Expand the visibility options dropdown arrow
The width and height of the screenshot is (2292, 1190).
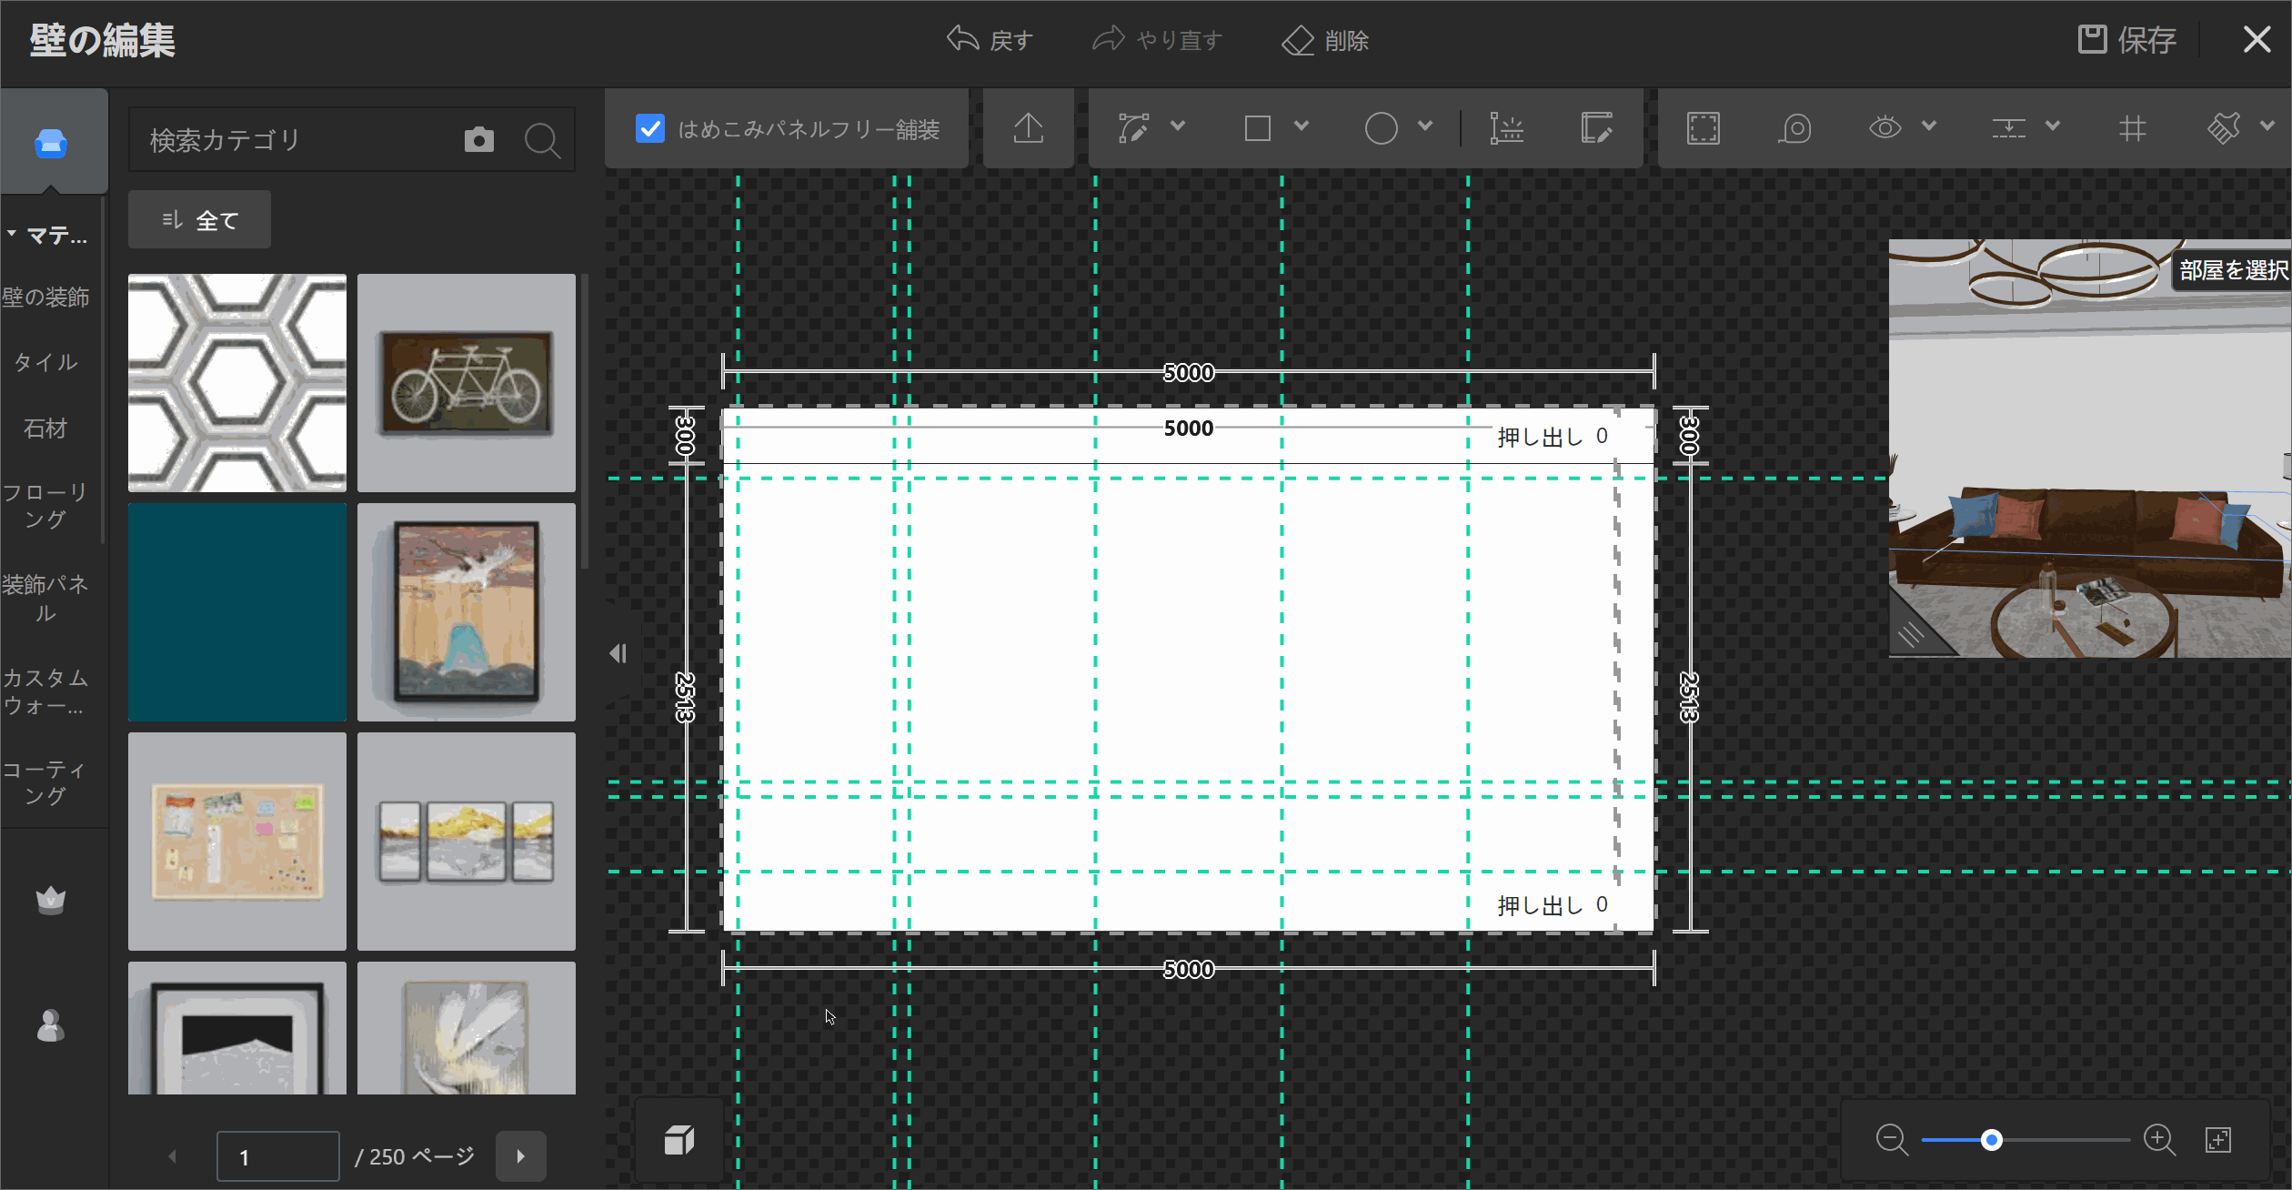[1929, 126]
